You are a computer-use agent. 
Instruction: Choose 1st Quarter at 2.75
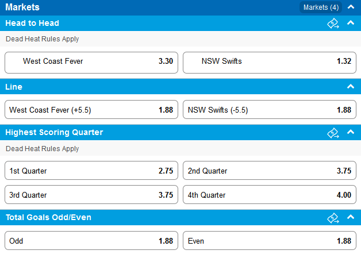[91, 171]
